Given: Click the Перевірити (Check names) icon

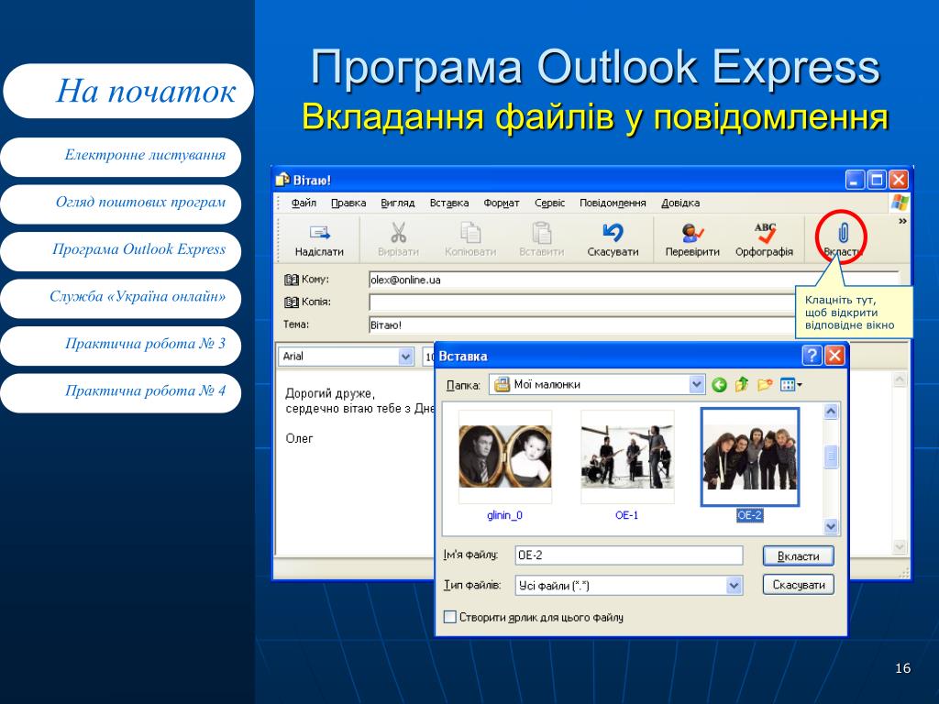Looking at the screenshot, I should coord(692,233).
